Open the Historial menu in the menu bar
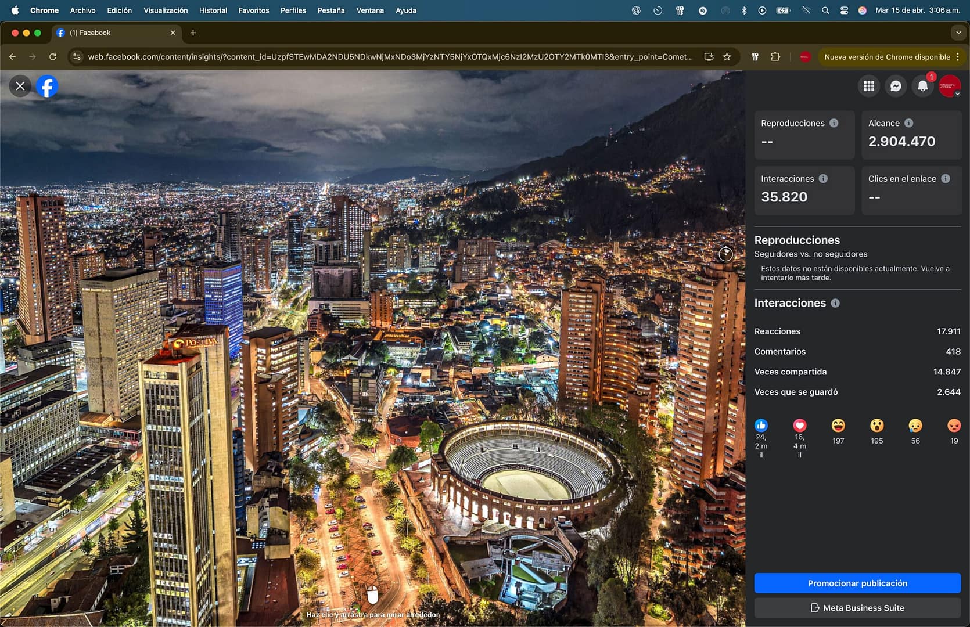The width and height of the screenshot is (970, 627). (213, 10)
